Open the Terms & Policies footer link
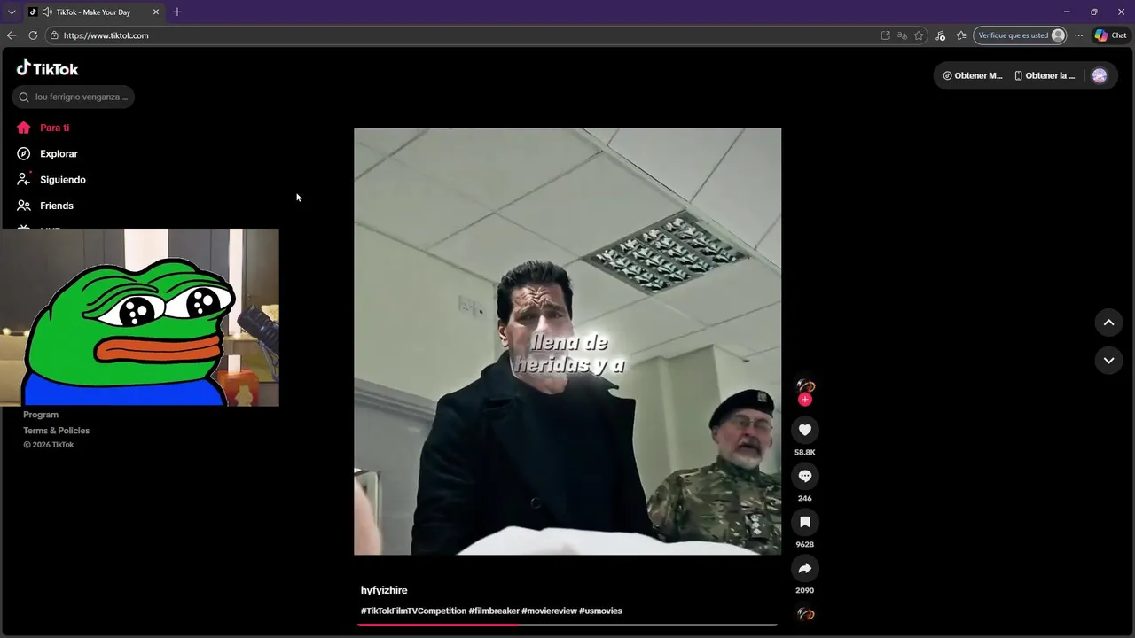This screenshot has width=1135, height=638. [56, 431]
